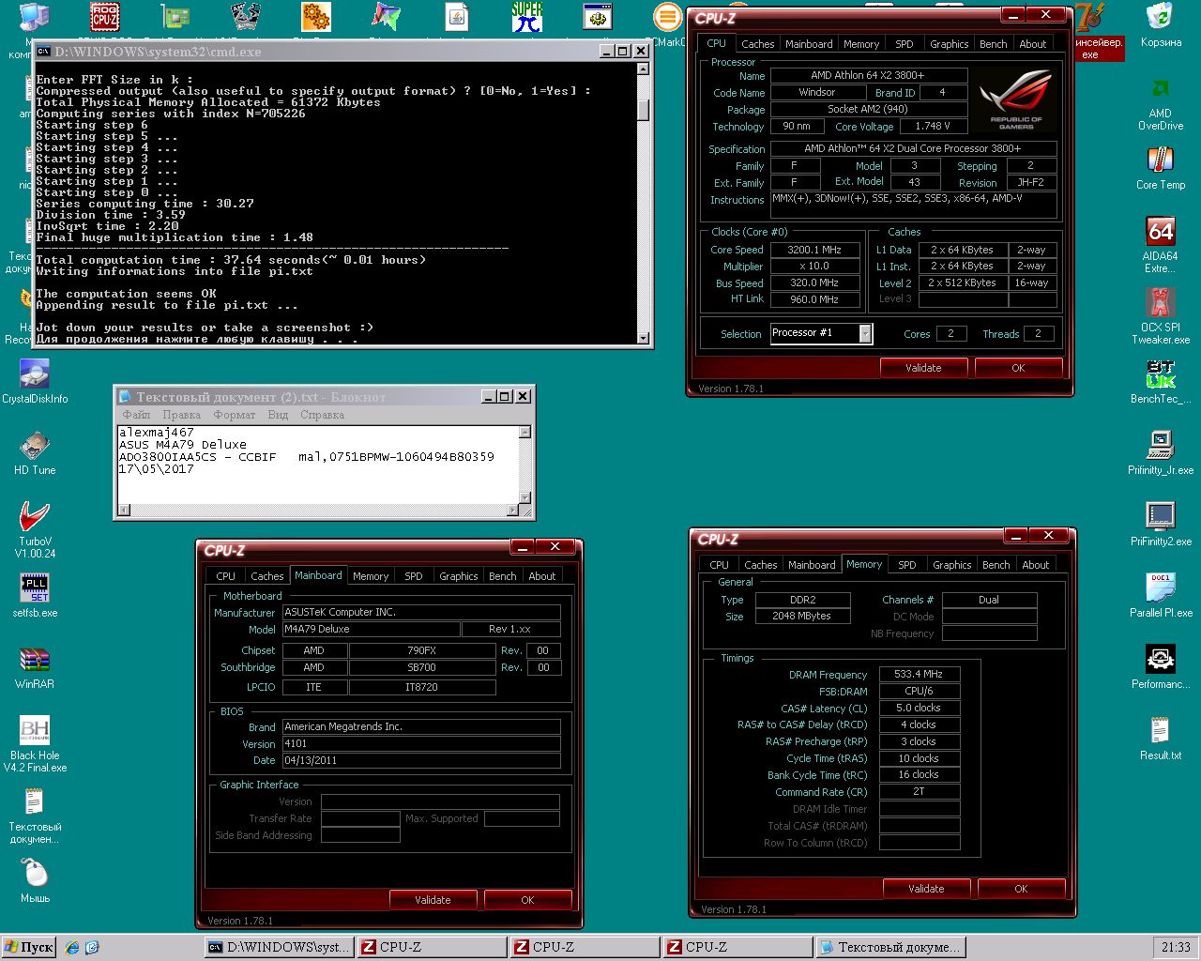The width and height of the screenshot is (1201, 961).
Task: Open Graphics tab in Mainboard CPU-Z window
Action: click(458, 576)
